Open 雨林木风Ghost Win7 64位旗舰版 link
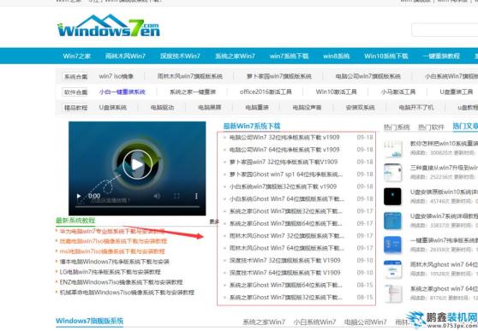This screenshot has height=331, width=478. (287, 248)
